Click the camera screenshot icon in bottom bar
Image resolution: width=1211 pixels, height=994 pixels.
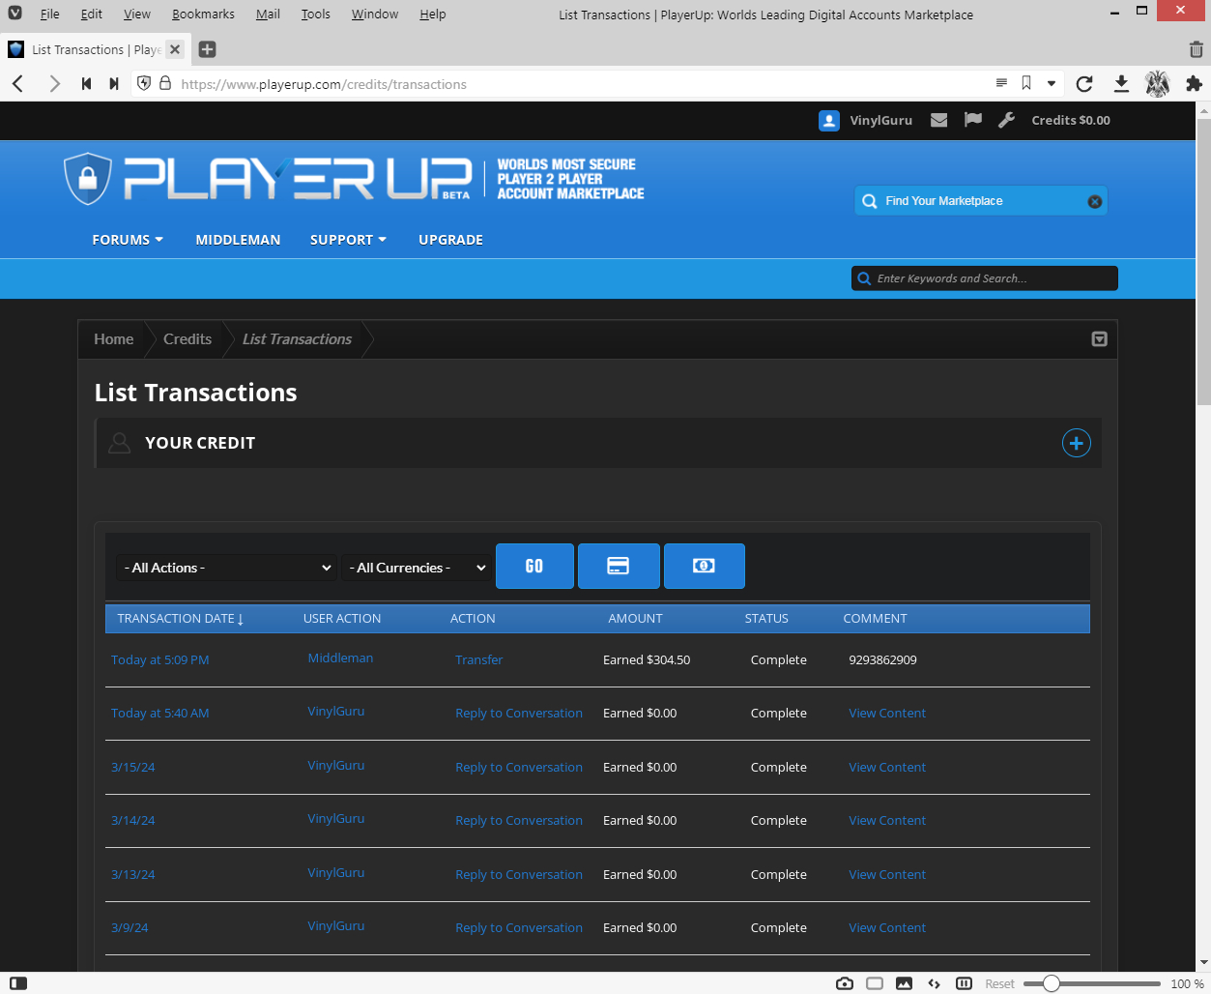(x=844, y=982)
